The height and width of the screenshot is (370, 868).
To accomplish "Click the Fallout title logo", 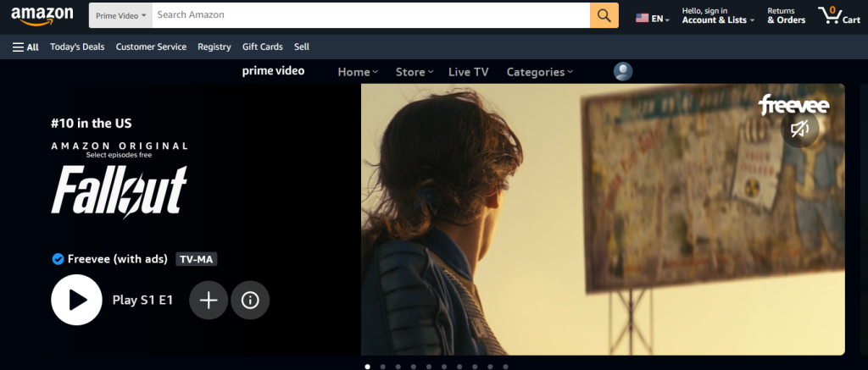I will coord(119,191).
